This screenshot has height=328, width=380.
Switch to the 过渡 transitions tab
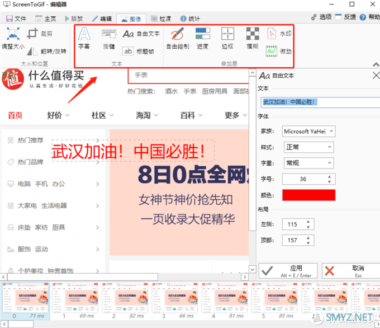click(x=161, y=18)
